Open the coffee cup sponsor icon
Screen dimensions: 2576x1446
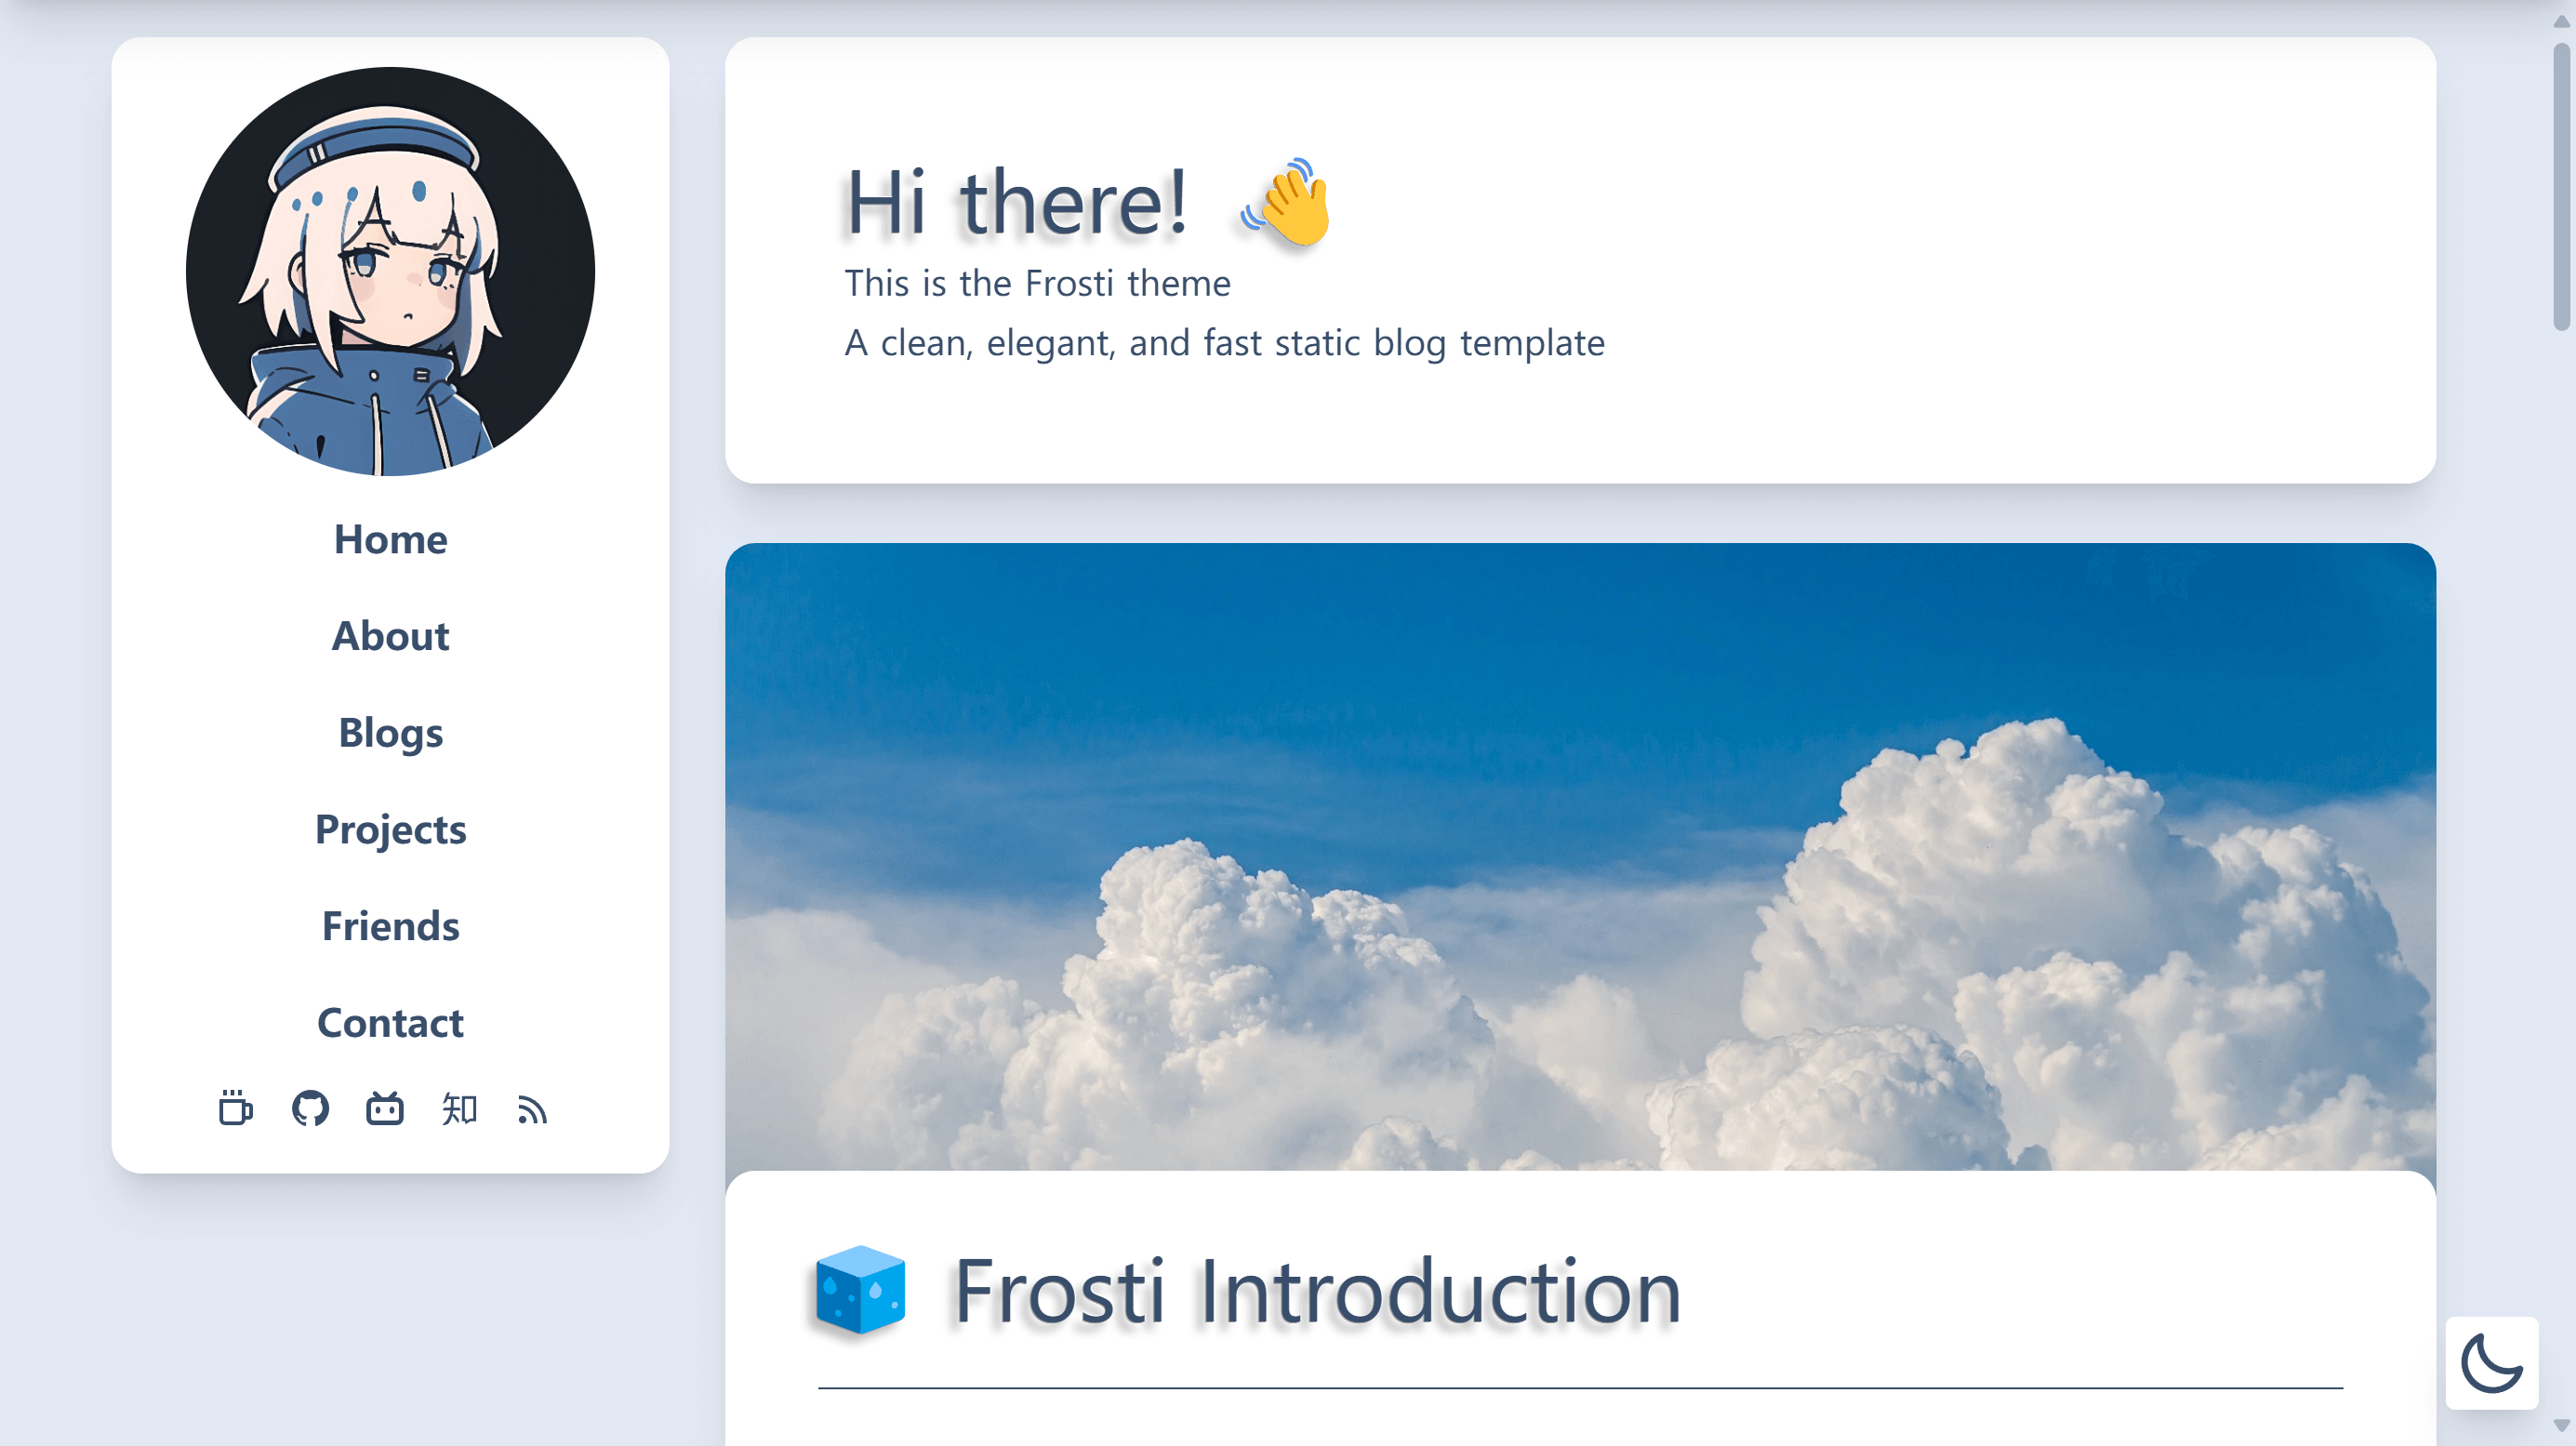pos(236,1108)
